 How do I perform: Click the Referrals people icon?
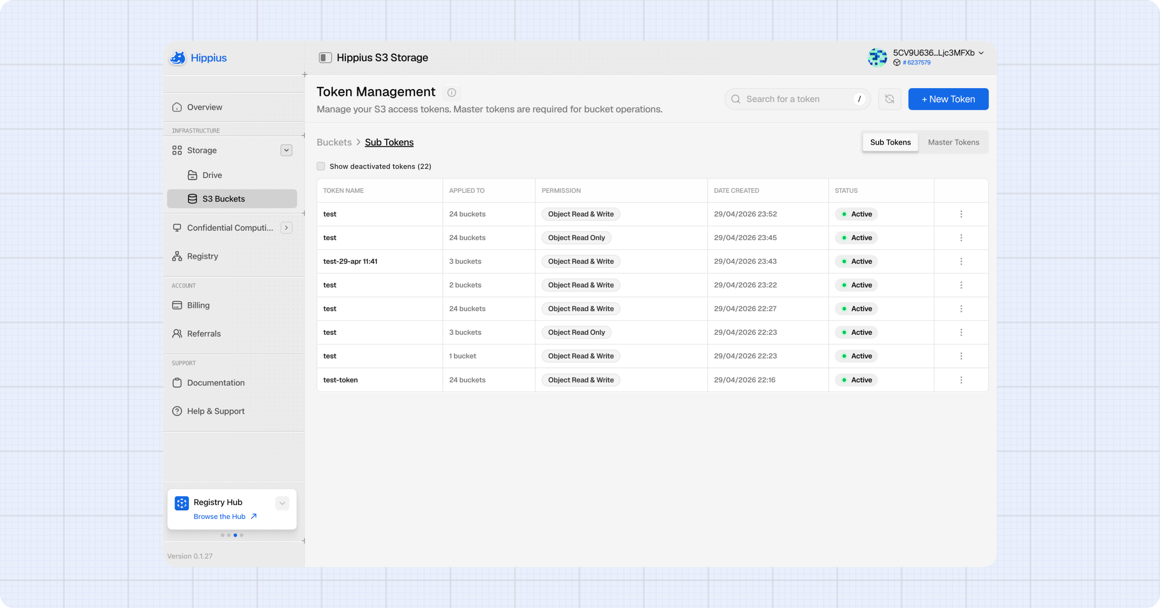(177, 334)
